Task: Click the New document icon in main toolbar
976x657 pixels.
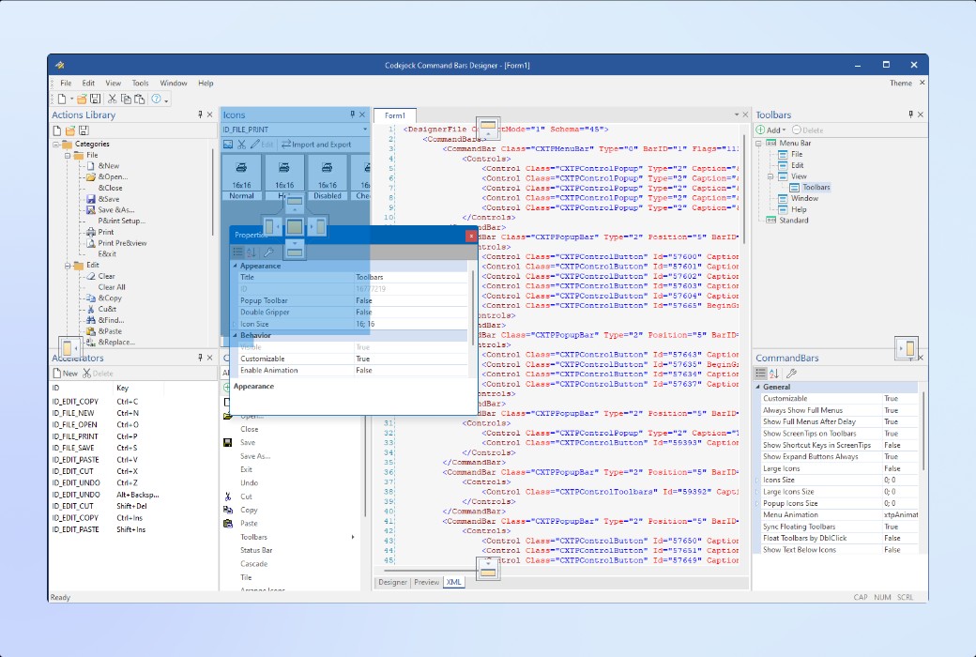Action: point(62,99)
